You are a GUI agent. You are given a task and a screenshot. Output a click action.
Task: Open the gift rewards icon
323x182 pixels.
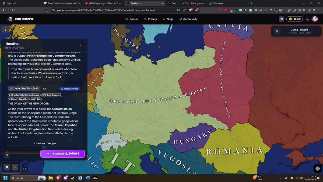[x=282, y=19]
